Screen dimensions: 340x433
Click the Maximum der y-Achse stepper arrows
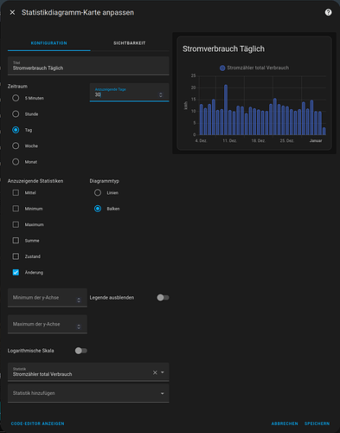tap(79, 326)
